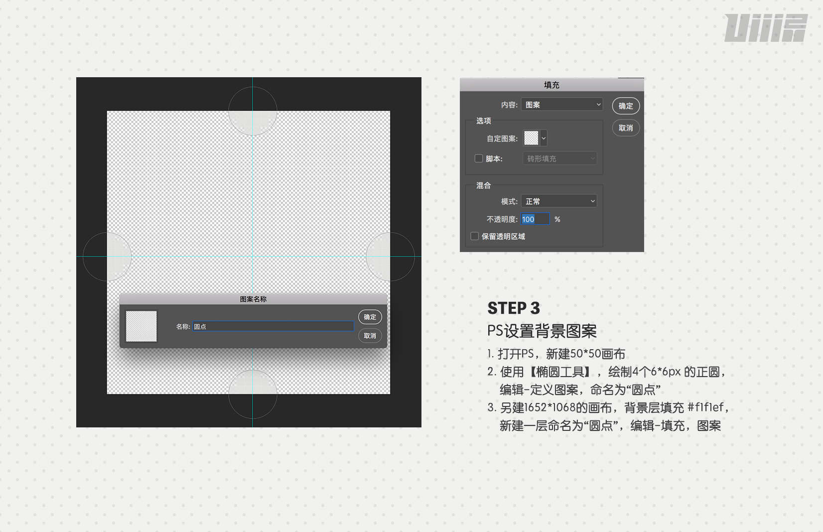Expand the 自定图案 pattern picker arrow
The image size is (823, 532).
(x=544, y=138)
